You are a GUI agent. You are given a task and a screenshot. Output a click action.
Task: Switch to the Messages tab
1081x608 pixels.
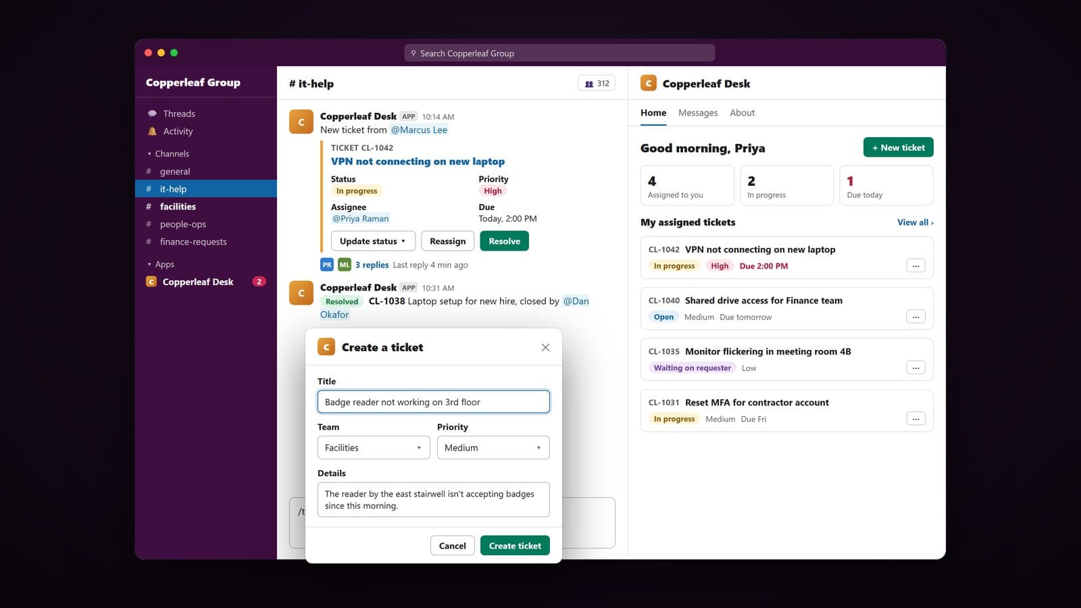point(698,113)
